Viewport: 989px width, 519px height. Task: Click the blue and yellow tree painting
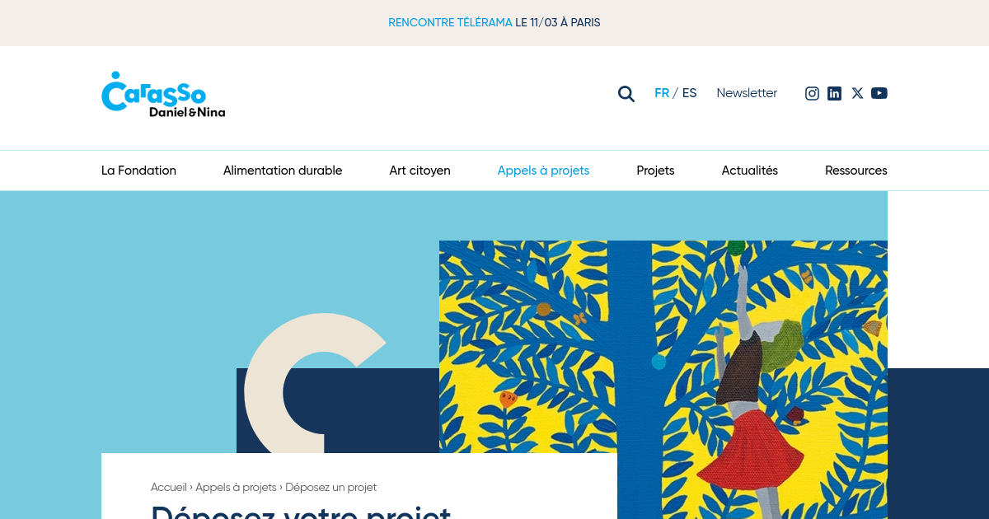point(663,379)
